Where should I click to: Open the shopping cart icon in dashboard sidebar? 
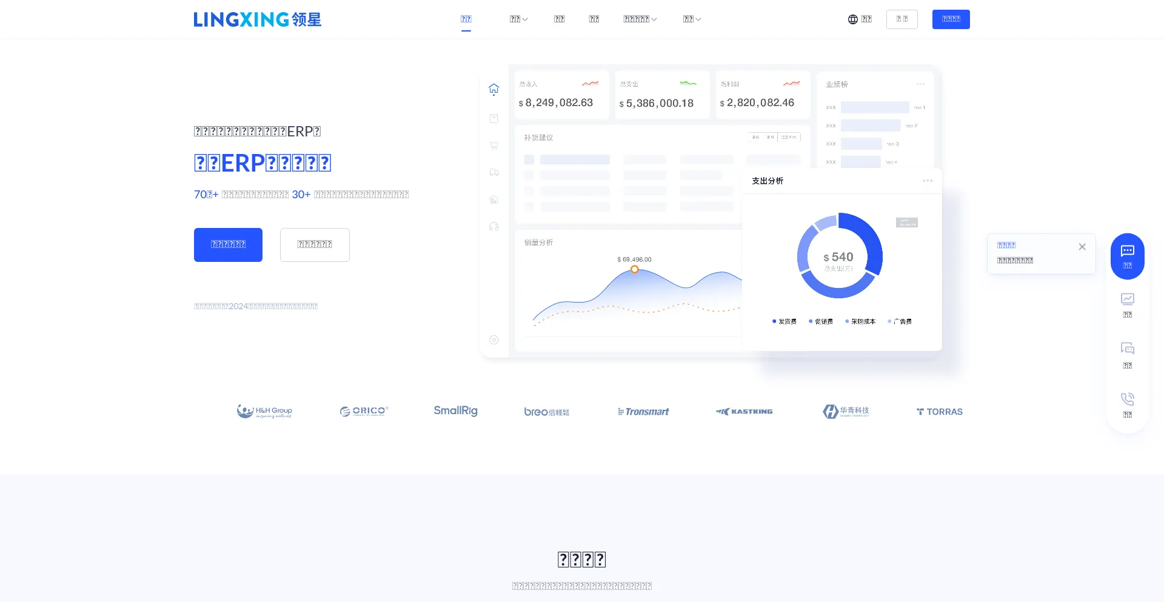(494, 145)
